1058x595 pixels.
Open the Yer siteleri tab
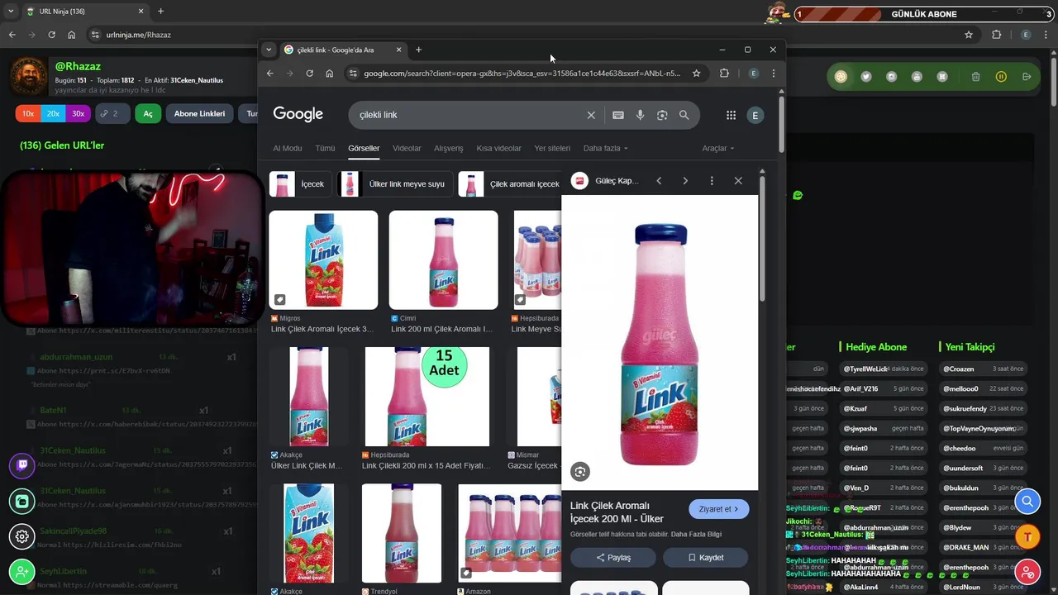pos(552,149)
